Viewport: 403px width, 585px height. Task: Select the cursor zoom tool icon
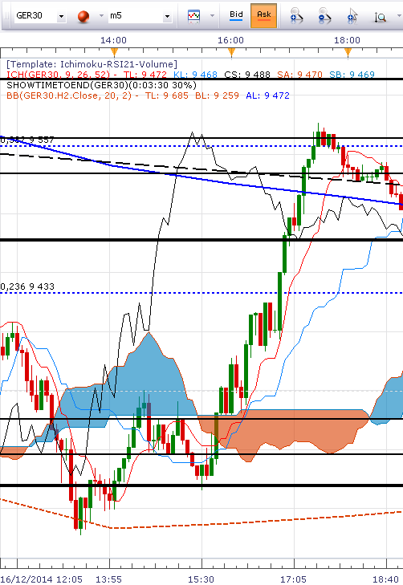(x=352, y=16)
